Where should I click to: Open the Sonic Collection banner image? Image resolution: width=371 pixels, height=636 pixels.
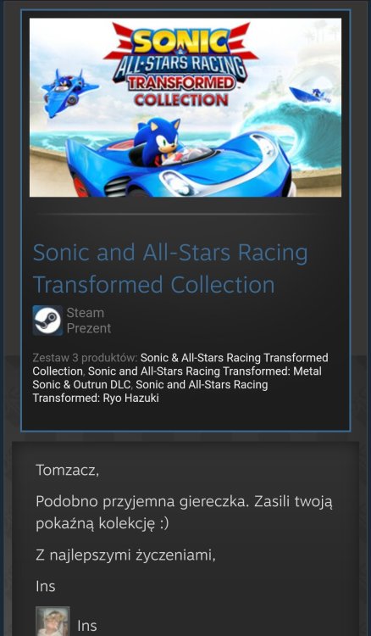coord(185,108)
